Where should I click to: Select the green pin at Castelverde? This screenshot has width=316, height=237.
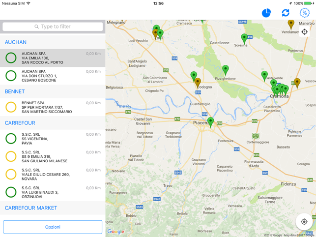(x=264, y=76)
